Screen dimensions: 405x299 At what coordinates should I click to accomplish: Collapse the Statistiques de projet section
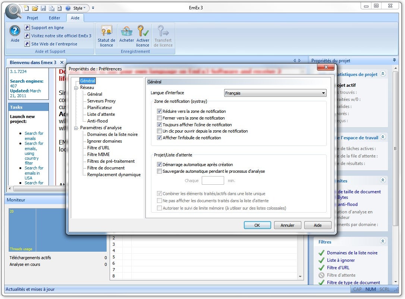pos(383,74)
